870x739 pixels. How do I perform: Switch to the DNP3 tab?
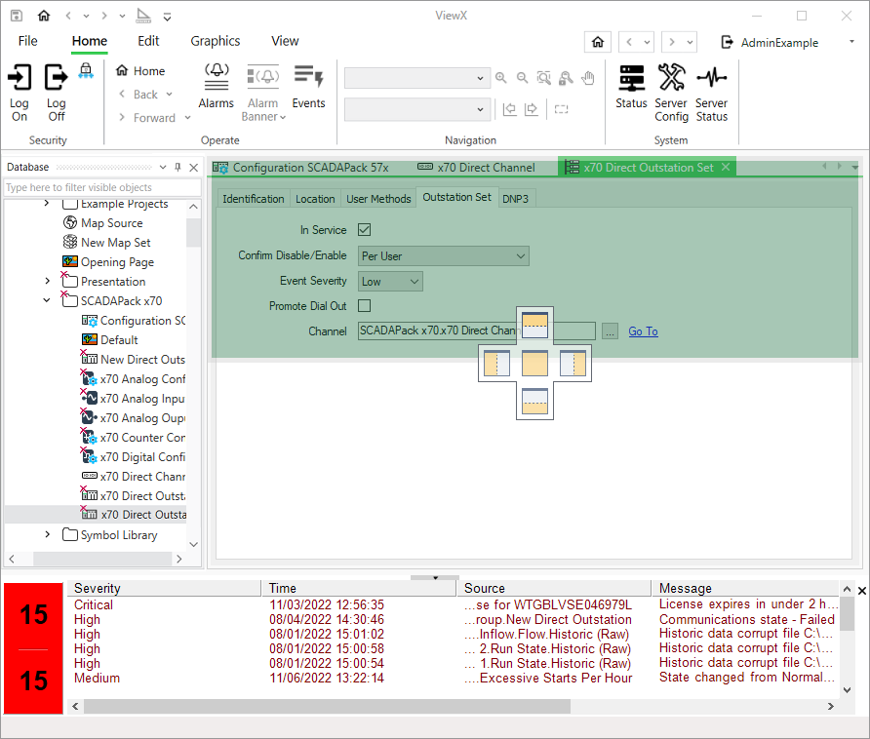click(x=517, y=198)
